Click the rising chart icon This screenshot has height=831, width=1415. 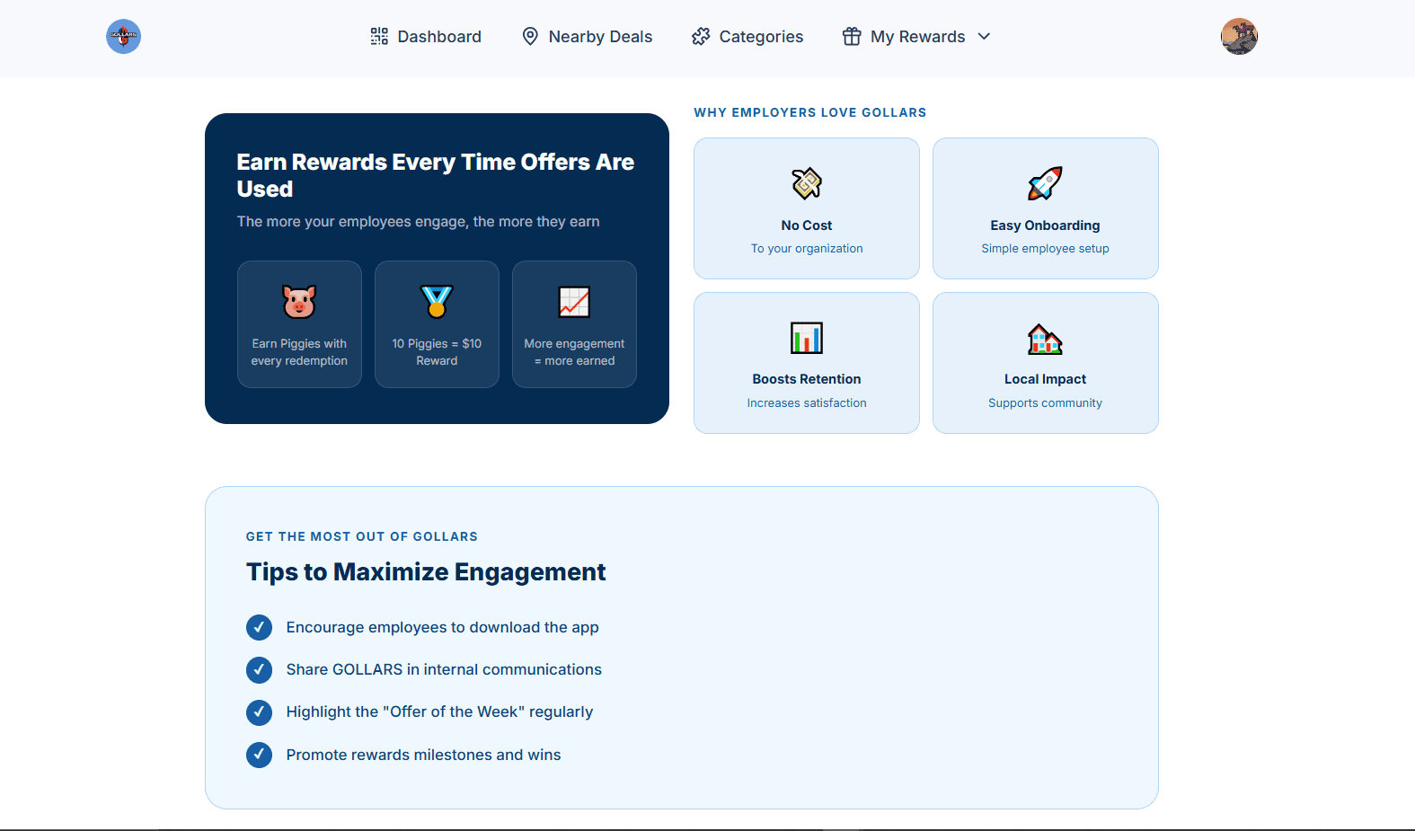point(574,302)
